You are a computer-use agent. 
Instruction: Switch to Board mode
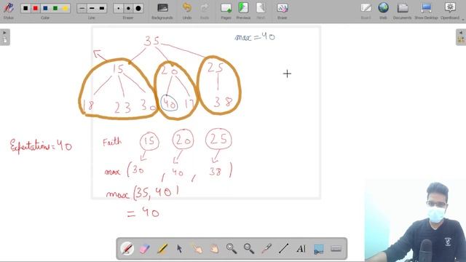tap(366, 11)
